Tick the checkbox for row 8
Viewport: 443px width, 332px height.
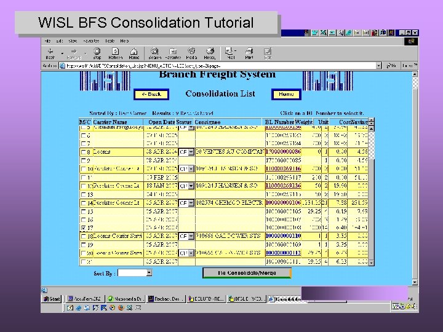tap(83, 152)
